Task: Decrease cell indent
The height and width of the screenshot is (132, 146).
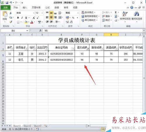Action: 47,22
